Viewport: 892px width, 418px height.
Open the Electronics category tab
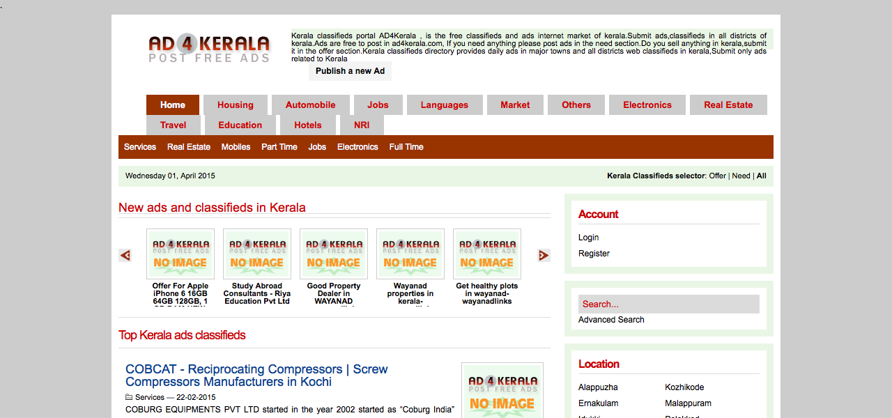(x=647, y=105)
